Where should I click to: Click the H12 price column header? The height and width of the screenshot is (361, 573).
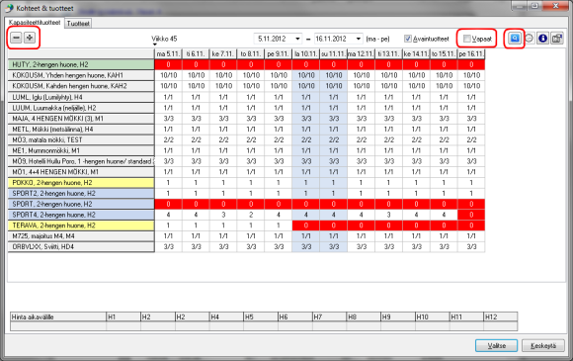[x=500, y=316]
